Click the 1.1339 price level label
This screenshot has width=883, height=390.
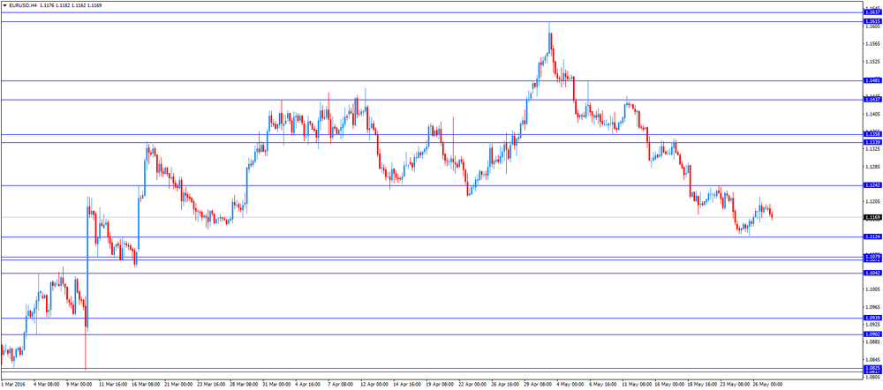pos(872,142)
